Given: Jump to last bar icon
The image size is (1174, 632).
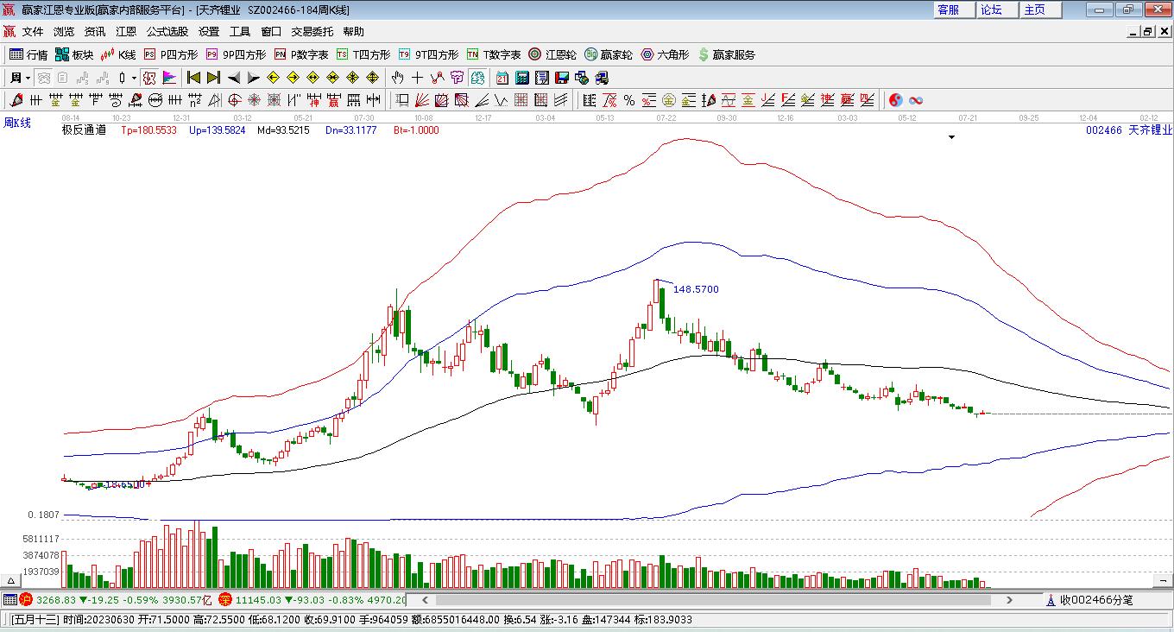Looking at the screenshot, I should point(213,78).
